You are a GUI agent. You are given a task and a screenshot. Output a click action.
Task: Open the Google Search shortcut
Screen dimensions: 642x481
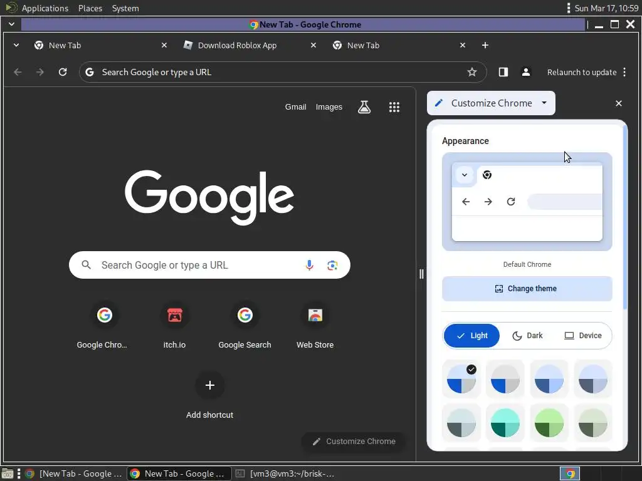(245, 326)
